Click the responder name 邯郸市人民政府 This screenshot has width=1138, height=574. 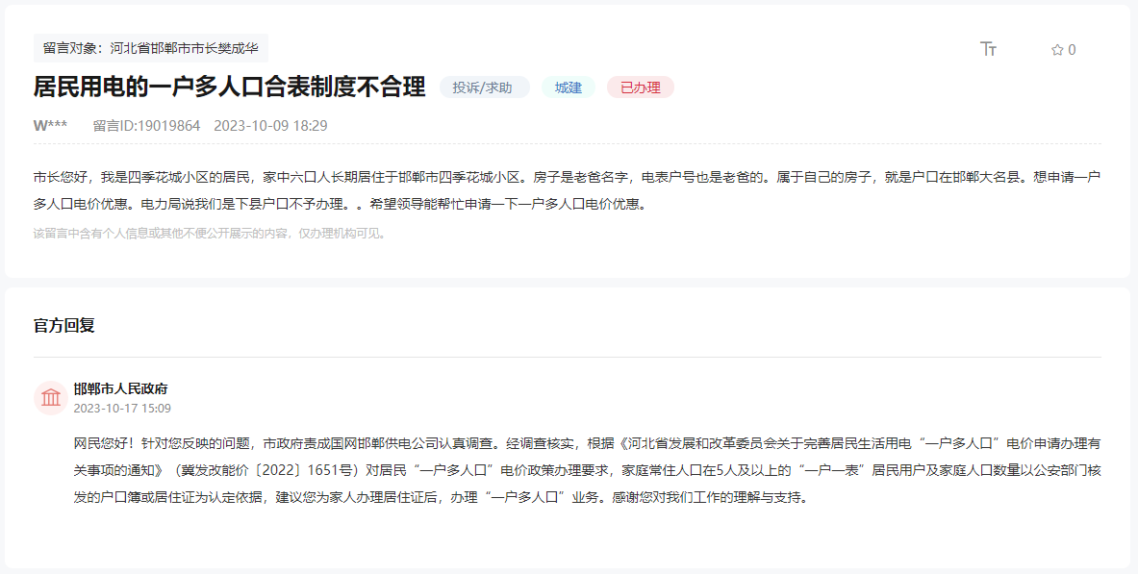[120, 389]
